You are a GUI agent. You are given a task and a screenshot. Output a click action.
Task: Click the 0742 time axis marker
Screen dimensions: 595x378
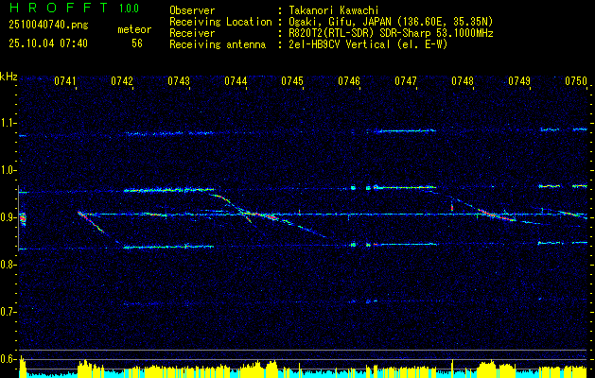pyautogui.click(x=122, y=80)
